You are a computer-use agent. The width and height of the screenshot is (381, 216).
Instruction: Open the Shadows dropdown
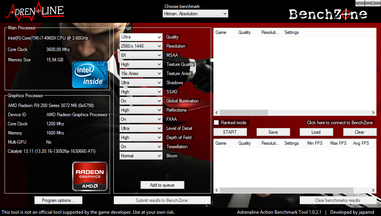coord(141,83)
